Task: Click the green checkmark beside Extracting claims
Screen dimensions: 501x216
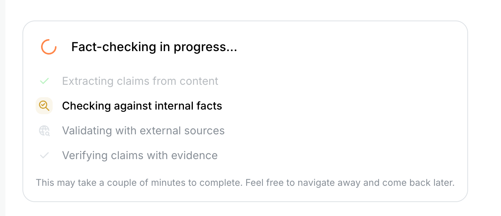Action: 44,81
